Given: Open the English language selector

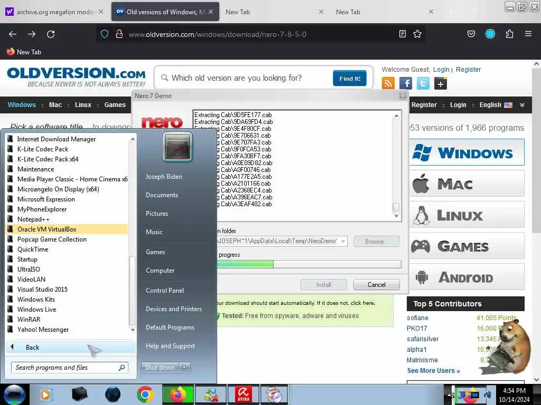Looking at the screenshot, I should pyautogui.click(x=496, y=105).
